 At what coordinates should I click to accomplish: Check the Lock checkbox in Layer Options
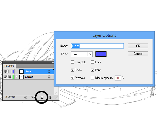(x=92, y=62)
